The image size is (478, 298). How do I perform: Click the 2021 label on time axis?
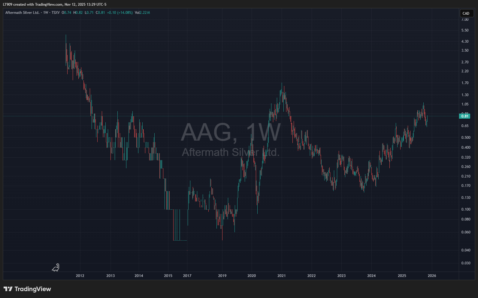(281, 276)
